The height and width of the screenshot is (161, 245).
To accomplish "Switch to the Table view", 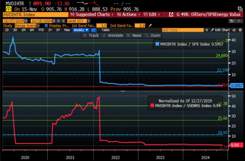I will click(x=105, y=30).
